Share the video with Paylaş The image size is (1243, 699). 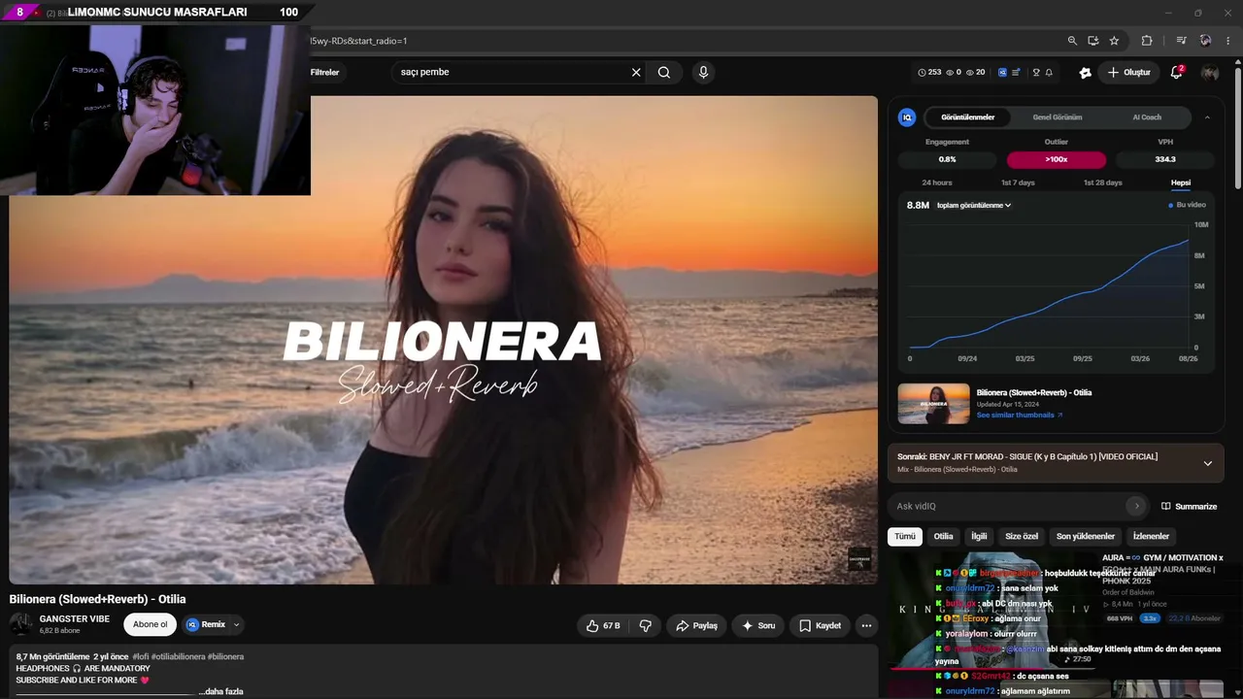[x=696, y=626]
